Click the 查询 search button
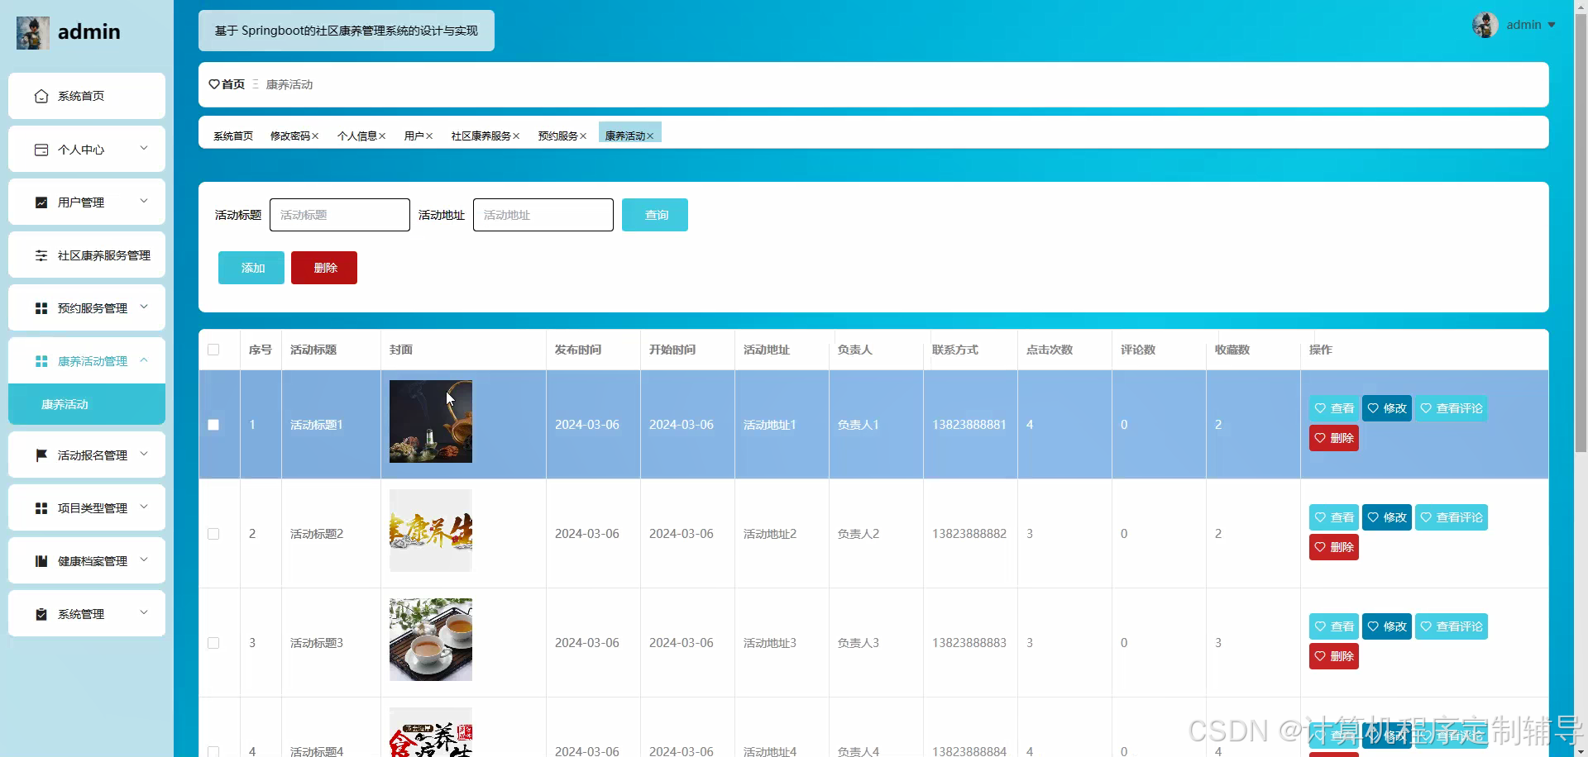 [655, 215]
